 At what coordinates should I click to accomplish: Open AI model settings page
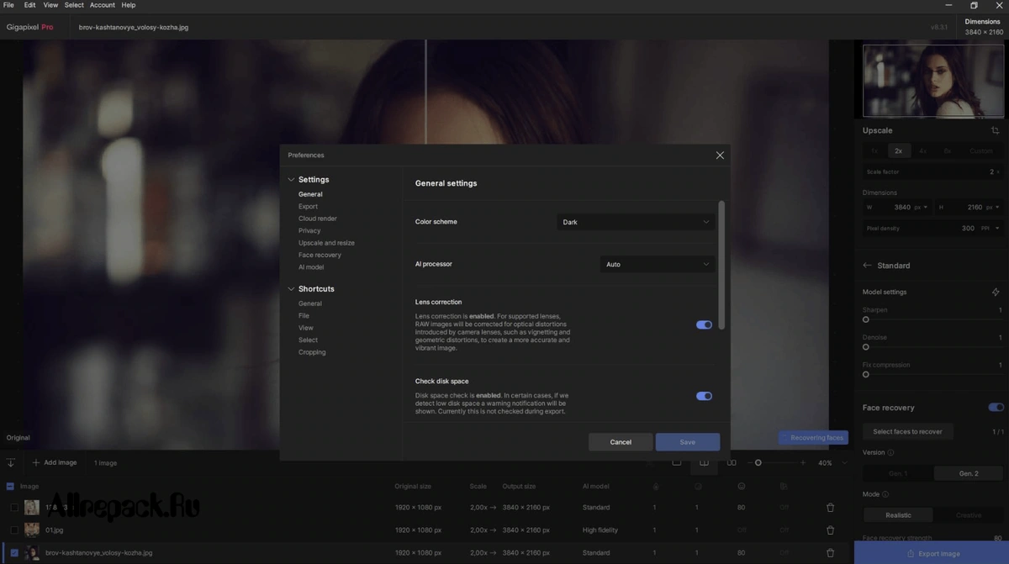click(311, 267)
